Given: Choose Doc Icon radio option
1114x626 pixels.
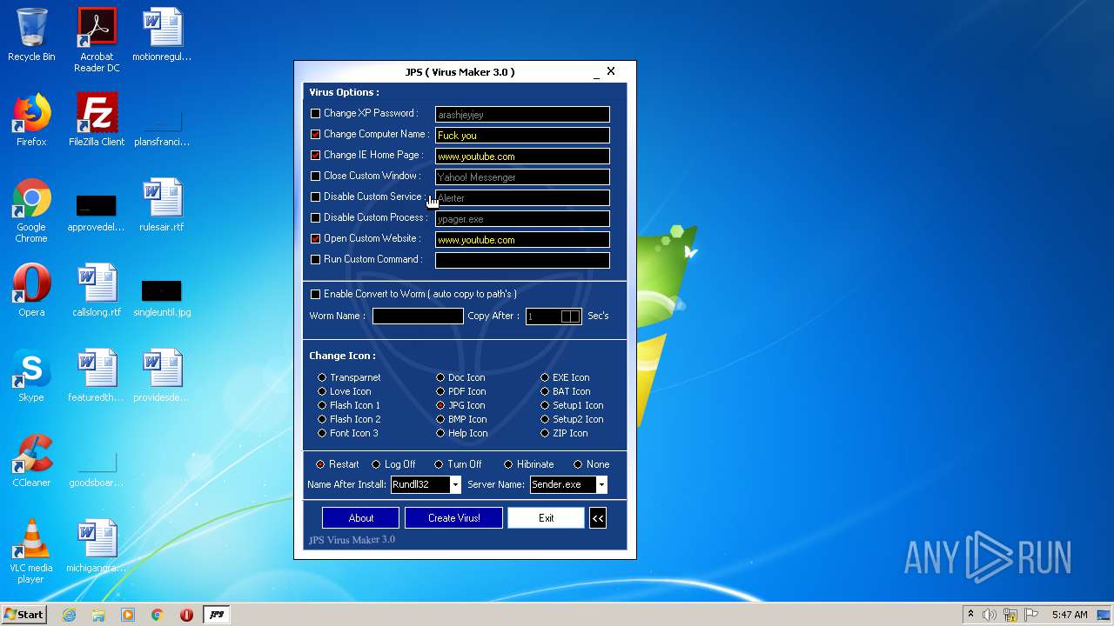Looking at the screenshot, I should (x=440, y=377).
